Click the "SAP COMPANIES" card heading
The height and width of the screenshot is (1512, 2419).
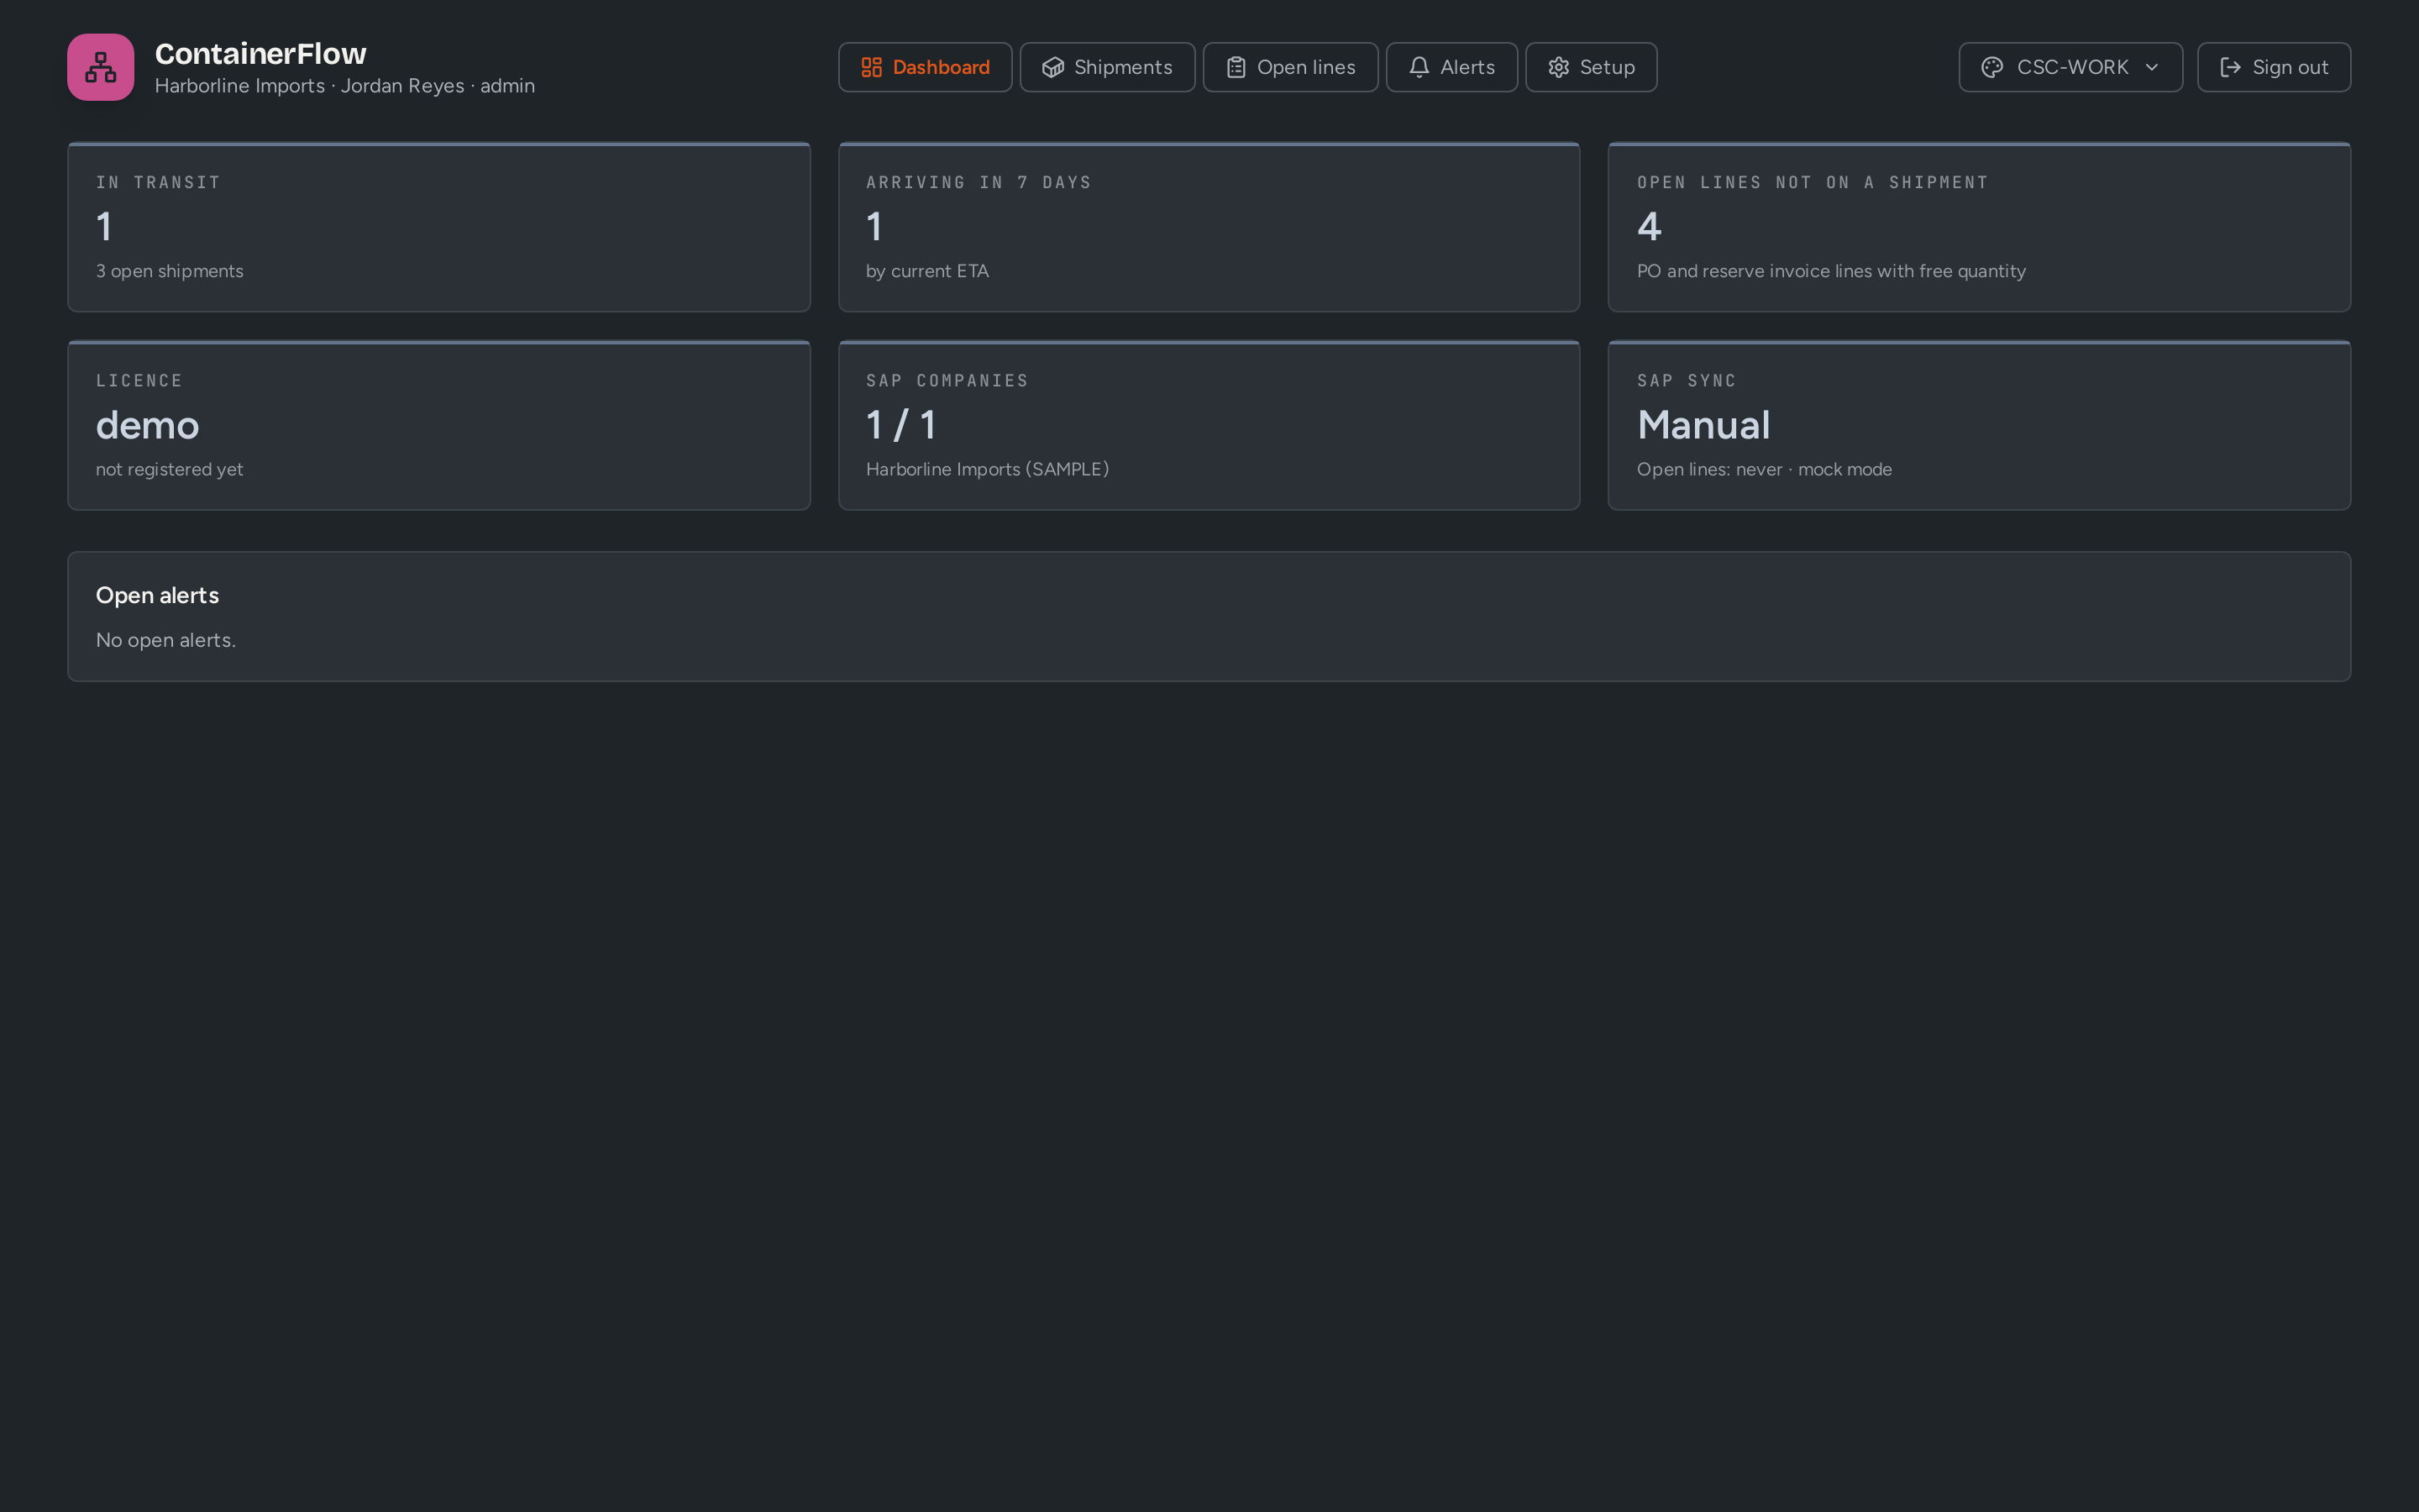tap(947, 380)
